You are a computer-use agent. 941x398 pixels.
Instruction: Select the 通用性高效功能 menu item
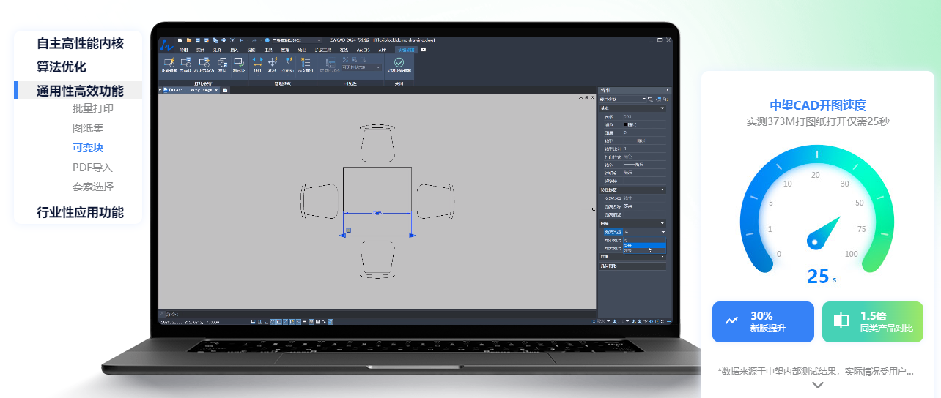pyautogui.click(x=80, y=91)
